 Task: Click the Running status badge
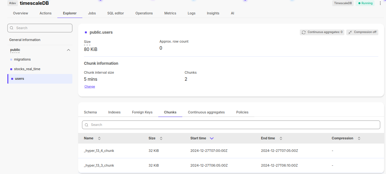pyautogui.click(x=365, y=3)
